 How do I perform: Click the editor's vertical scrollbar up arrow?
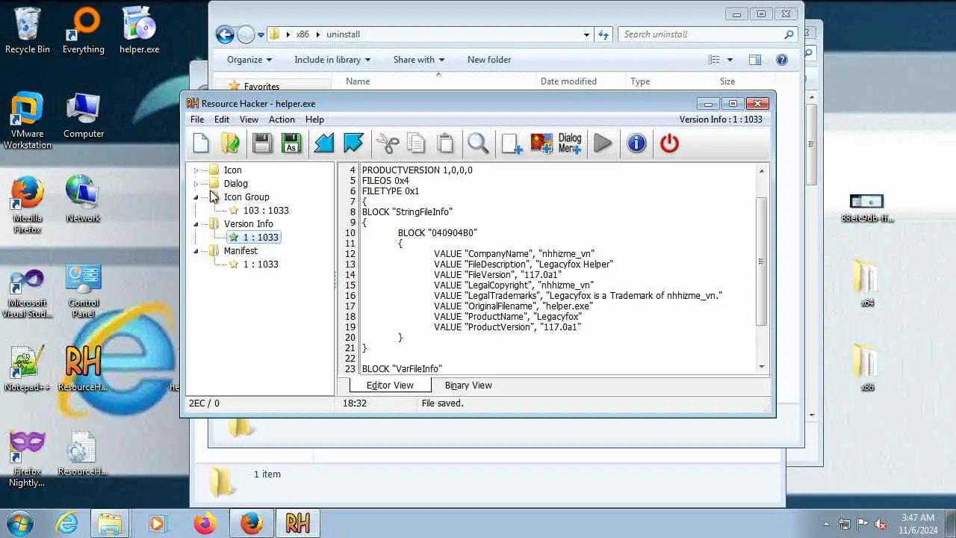[762, 171]
